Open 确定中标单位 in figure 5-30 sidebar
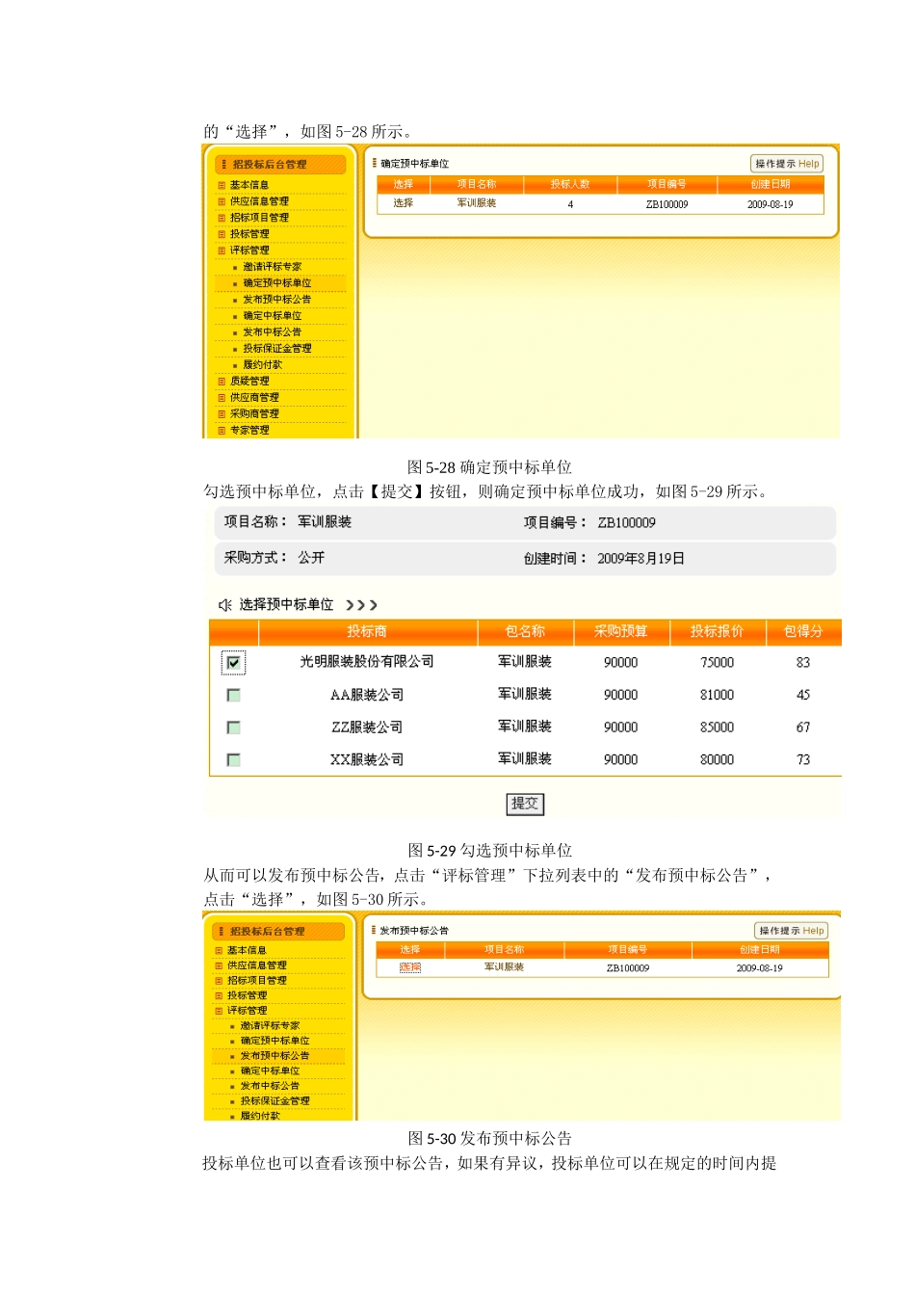The height and width of the screenshot is (1295, 915). point(270,1070)
